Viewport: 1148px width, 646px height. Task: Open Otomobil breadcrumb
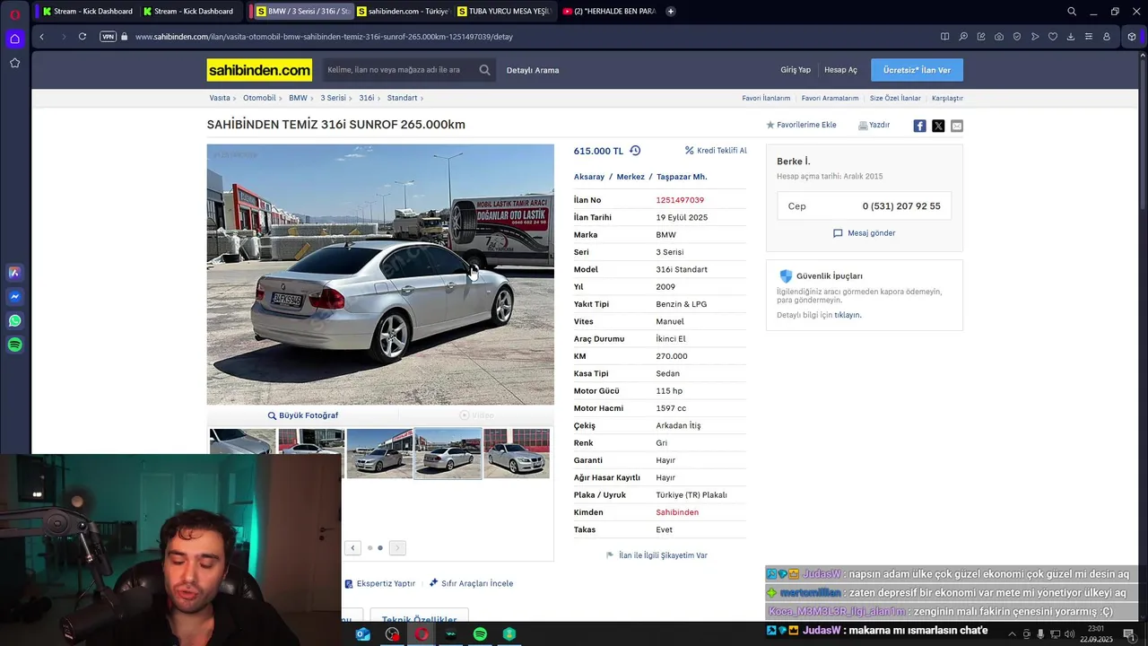259,98
